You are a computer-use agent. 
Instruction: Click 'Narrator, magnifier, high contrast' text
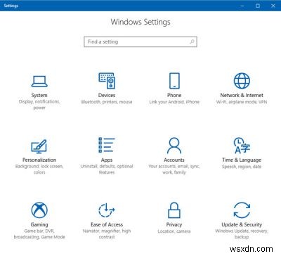[x=107, y=234]
